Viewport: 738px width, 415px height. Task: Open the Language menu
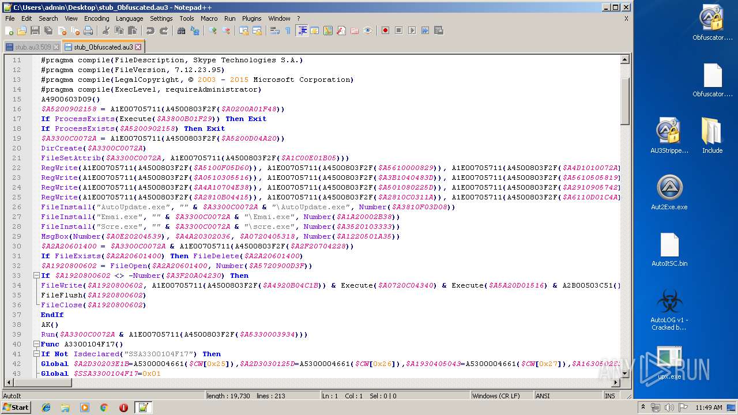coord(129,18)
